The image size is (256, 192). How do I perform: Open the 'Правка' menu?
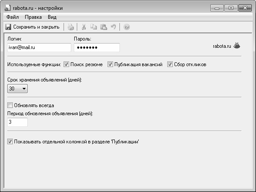point(33,17)
